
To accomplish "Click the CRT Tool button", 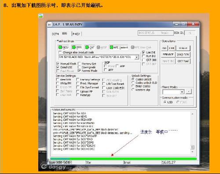I will click(183, 61).
